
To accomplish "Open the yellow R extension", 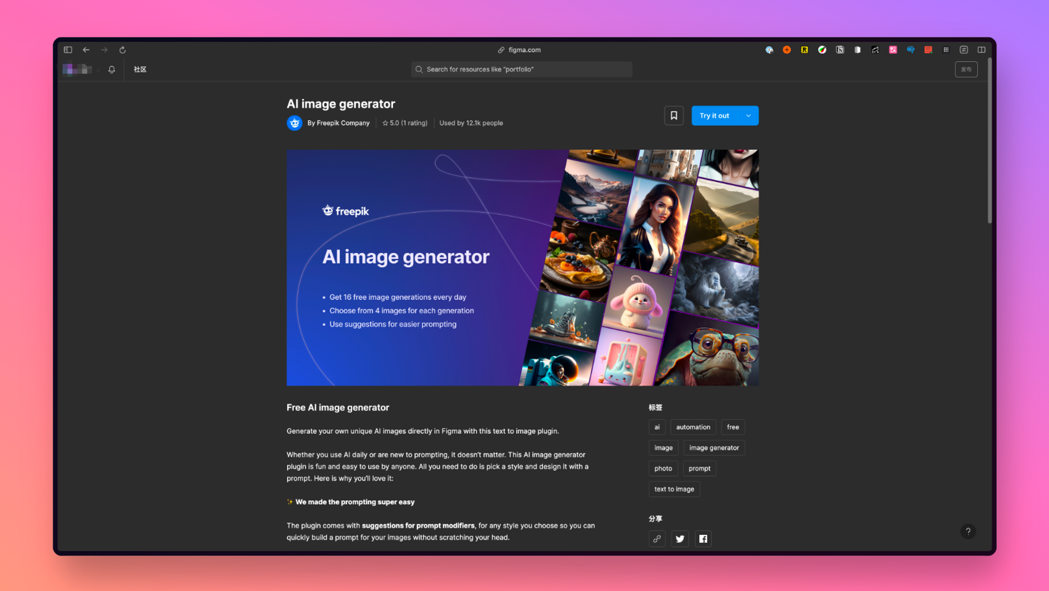I will [805, 50].
